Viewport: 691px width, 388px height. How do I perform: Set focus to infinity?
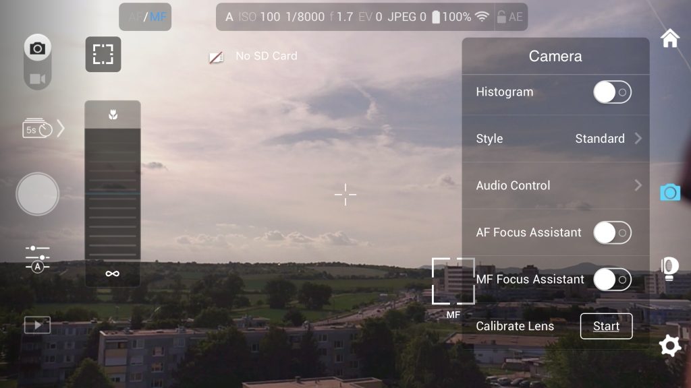[113, 273]
